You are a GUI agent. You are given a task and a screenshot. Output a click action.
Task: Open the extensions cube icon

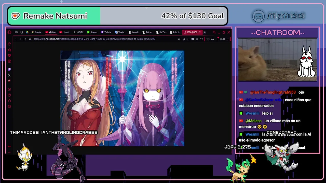click(208, 39)
